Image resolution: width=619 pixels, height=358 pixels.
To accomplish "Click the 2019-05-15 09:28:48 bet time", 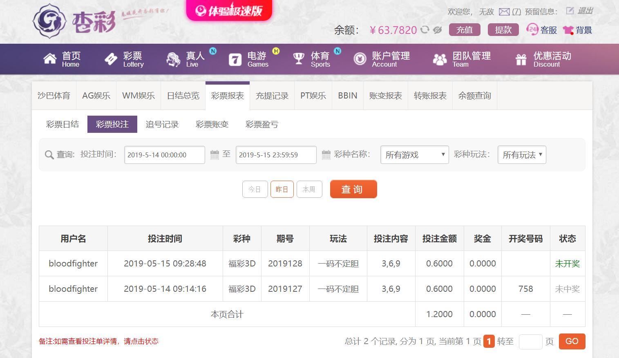I will tap(165, 264).
